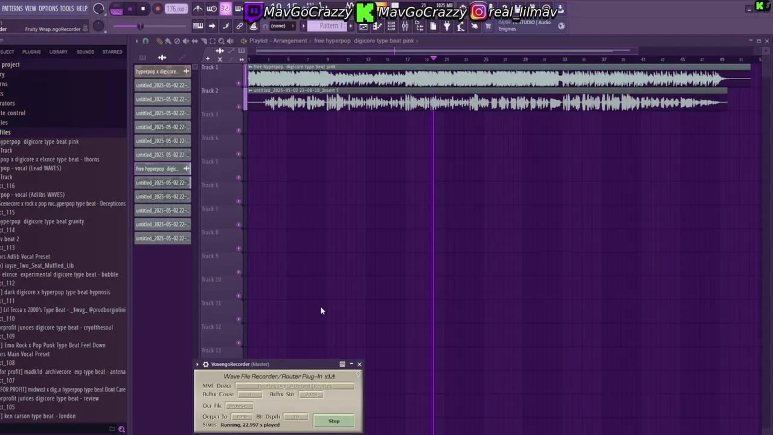Click the plus button next to Pattern 1
This screenshot has height=435, width=773.
click(x=351, y=26)
